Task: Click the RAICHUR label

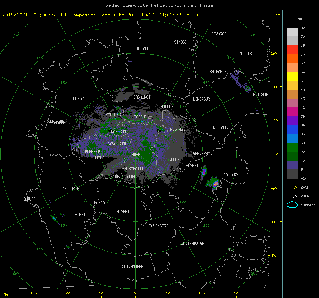Action: [x=261, y=95]
